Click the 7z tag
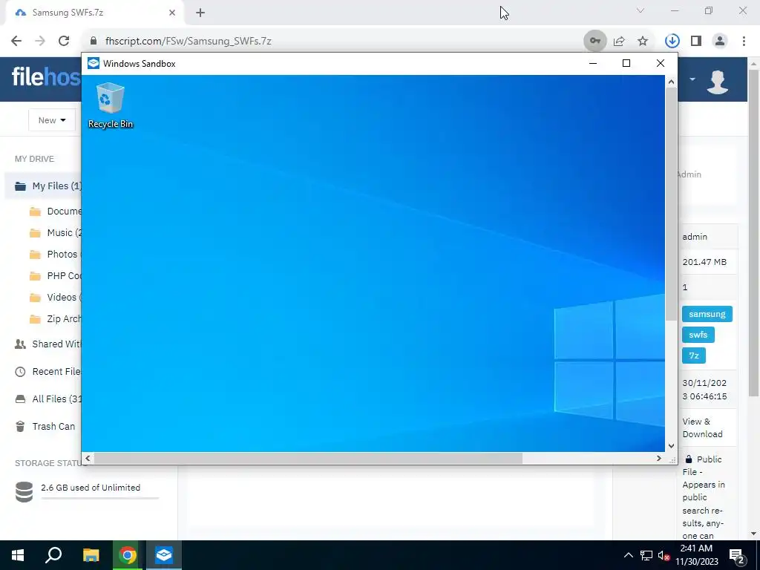This screenshot has height=570, width=760. tap(694, 356)
